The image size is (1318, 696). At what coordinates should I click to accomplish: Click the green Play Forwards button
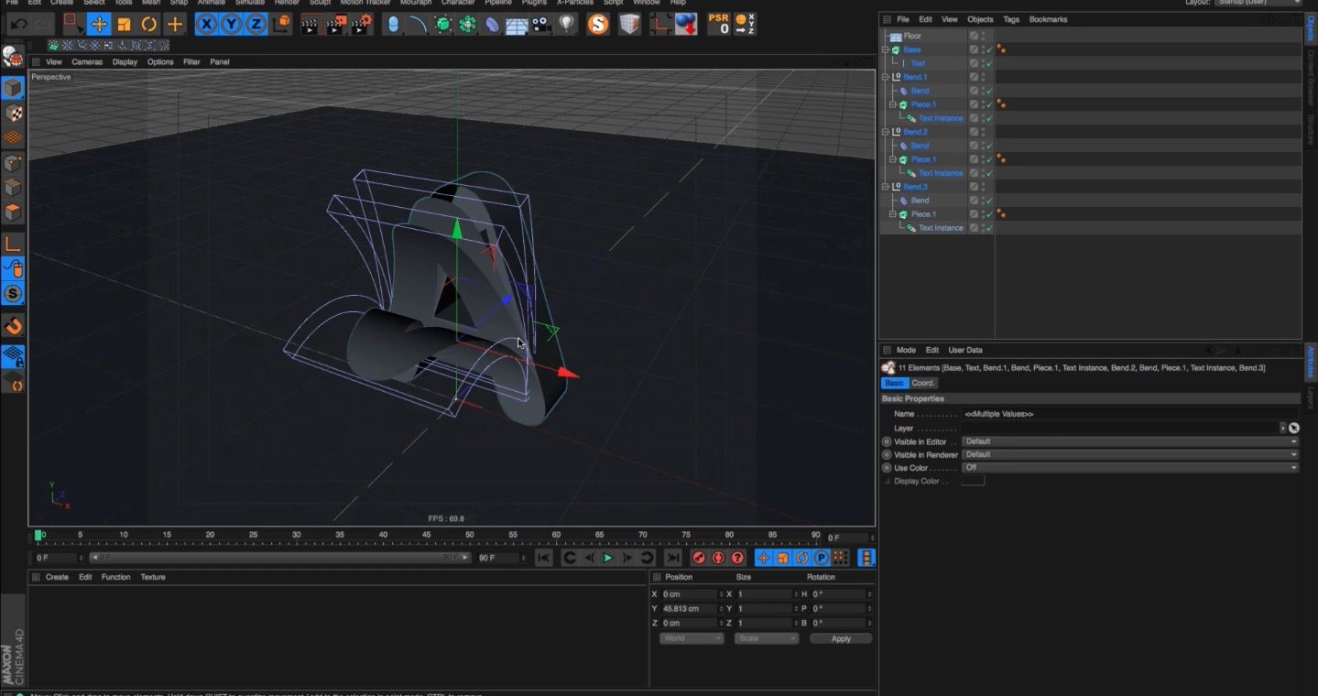point(608,558)
